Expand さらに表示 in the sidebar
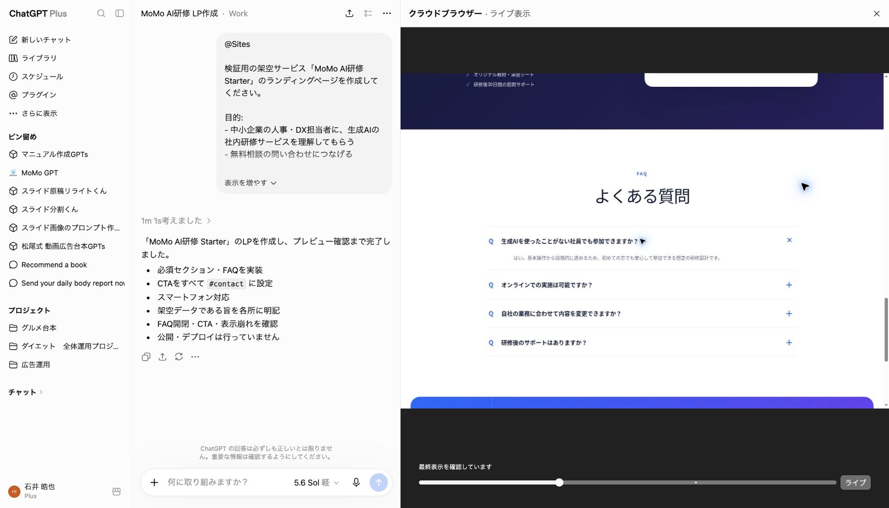 tap(33, 113)
